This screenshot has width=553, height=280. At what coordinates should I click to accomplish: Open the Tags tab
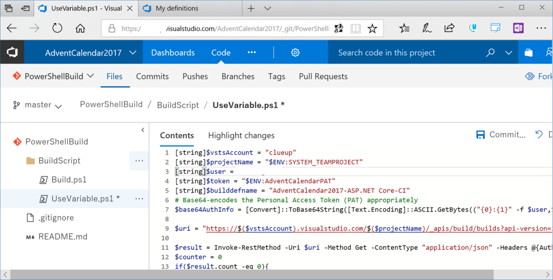[276, 76]
